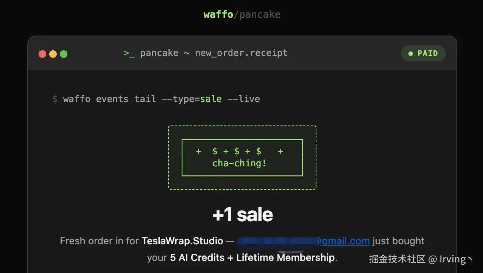Click the pancake ~ new_order.receipt title
The width and height of the screenshot is (483, 273).
click(x=214, y=53)
